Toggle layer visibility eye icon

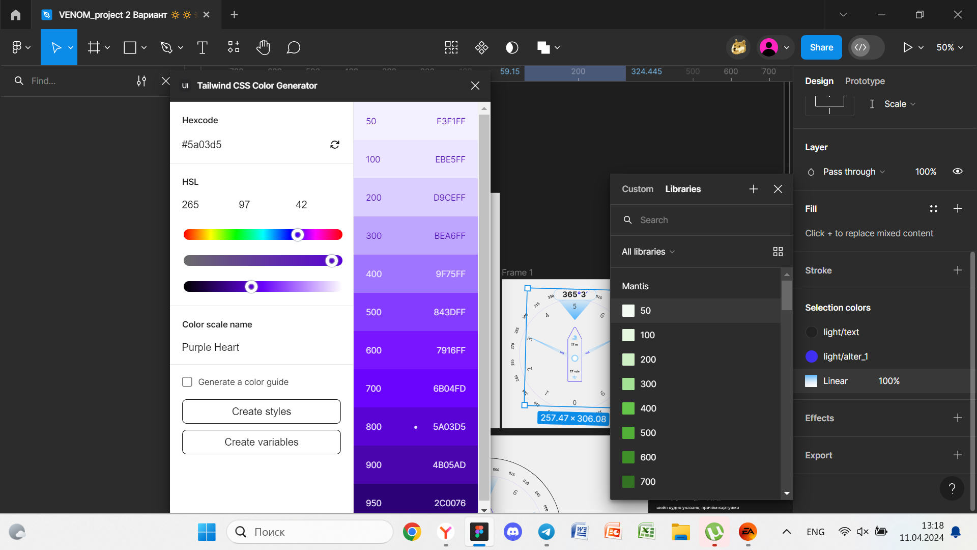(x=958, y=172)
